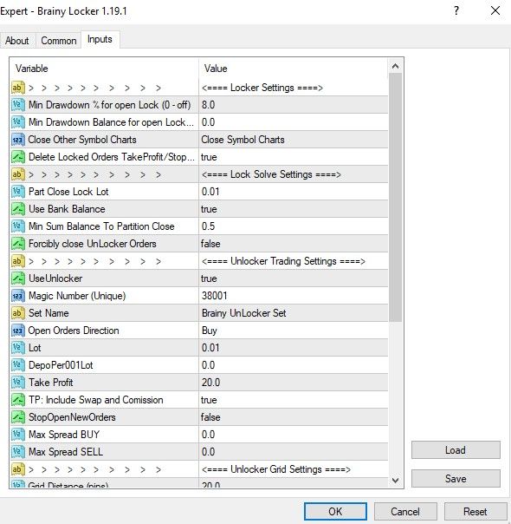This screenshot has width=511, height=524.
Task: Click the green icon beside Forcibly close UnLocker Orders
Action: [x=17, y=244]
